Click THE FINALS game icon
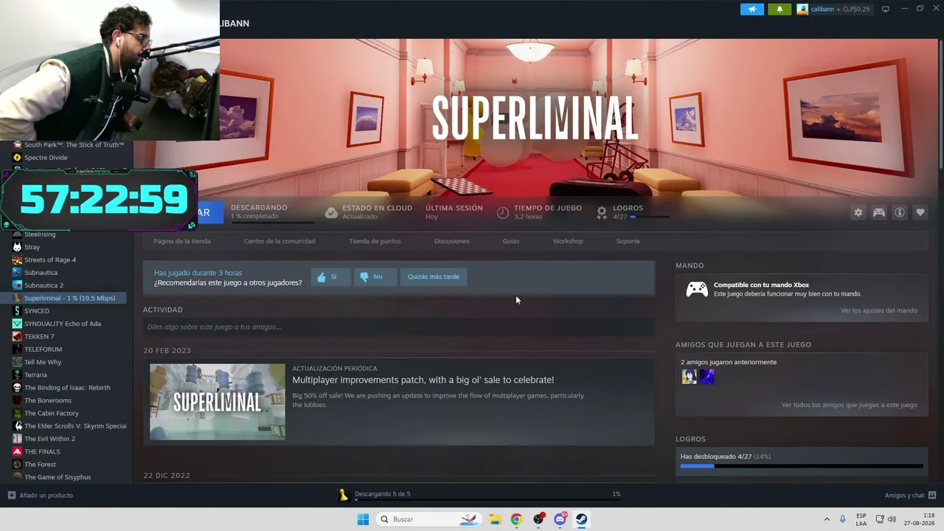 [x=17, y=451]
